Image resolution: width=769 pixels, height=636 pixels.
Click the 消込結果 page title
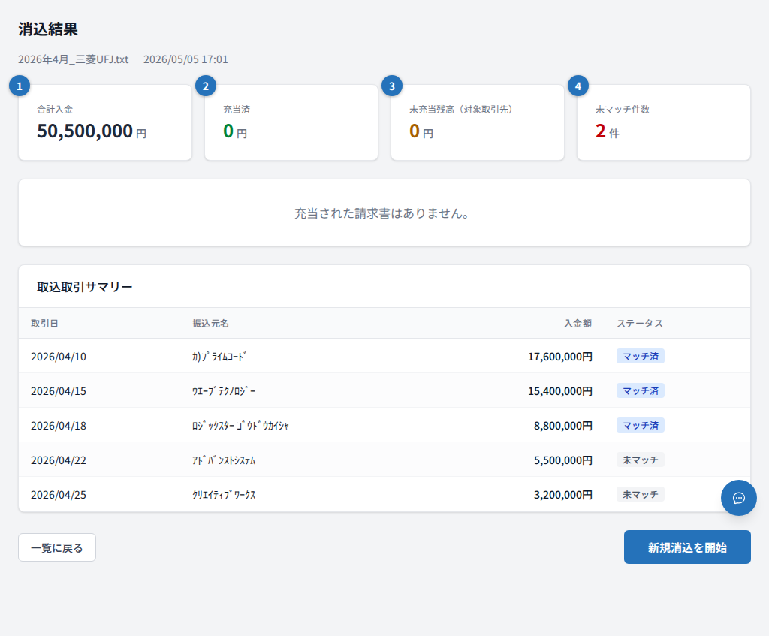[48, 29]
